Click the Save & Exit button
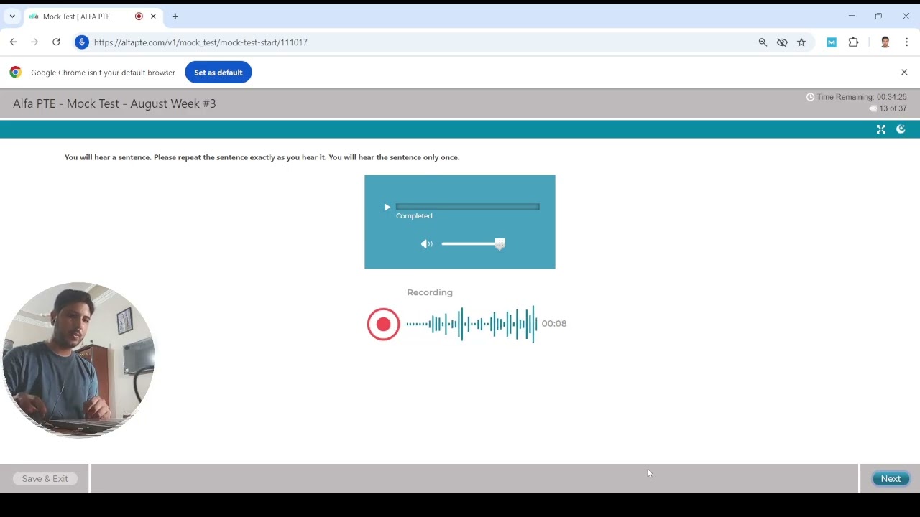 click(45, 479)
